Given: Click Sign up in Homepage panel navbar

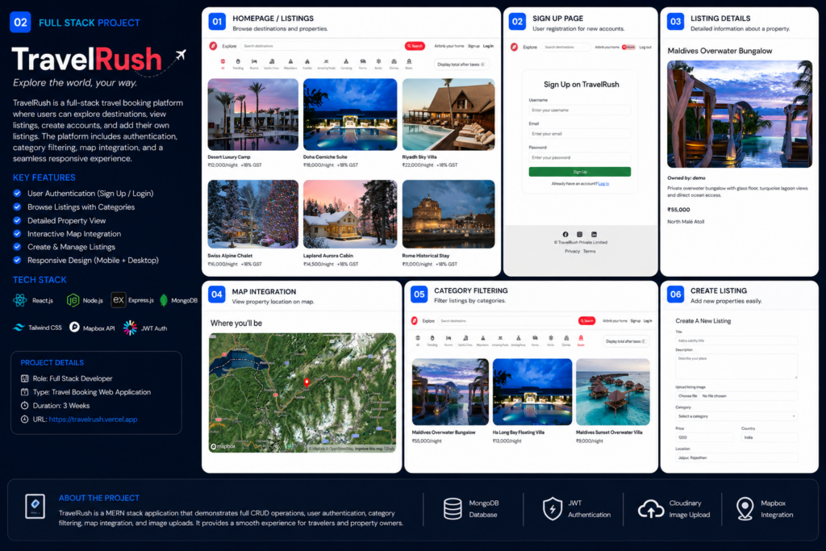Looking at the screenshot, I should (473, 46).
